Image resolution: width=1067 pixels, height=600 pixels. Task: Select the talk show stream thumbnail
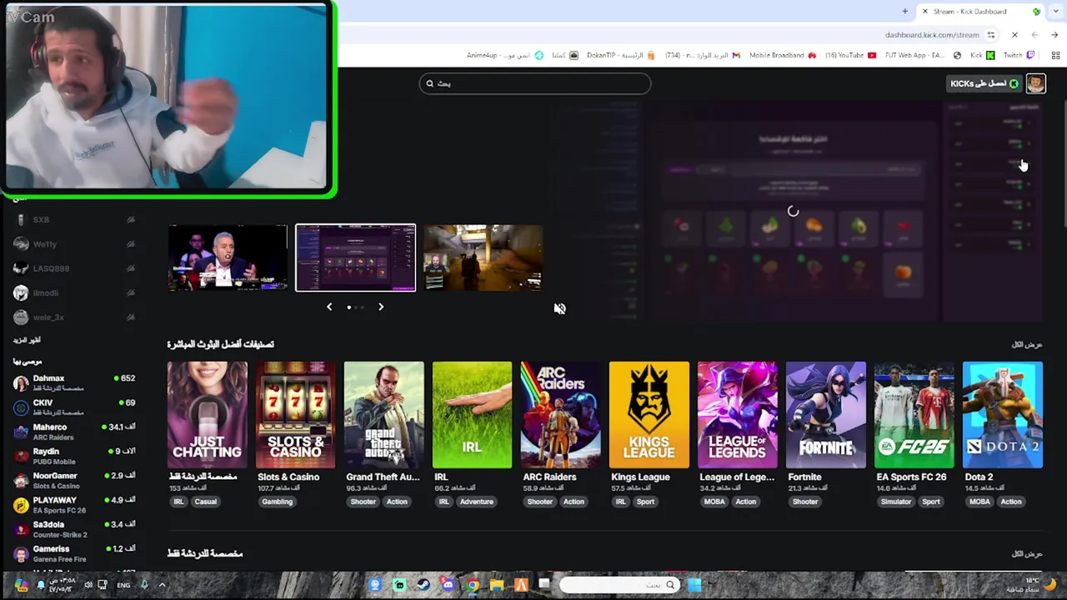(228, 257)
